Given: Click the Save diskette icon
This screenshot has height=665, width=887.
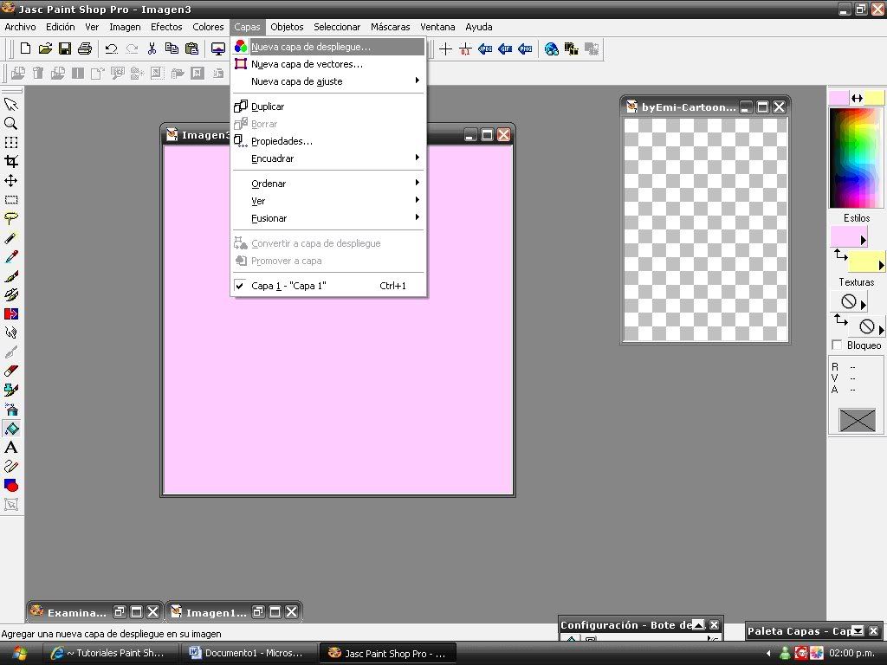Looking at the screenshot, I should point(65,48).
